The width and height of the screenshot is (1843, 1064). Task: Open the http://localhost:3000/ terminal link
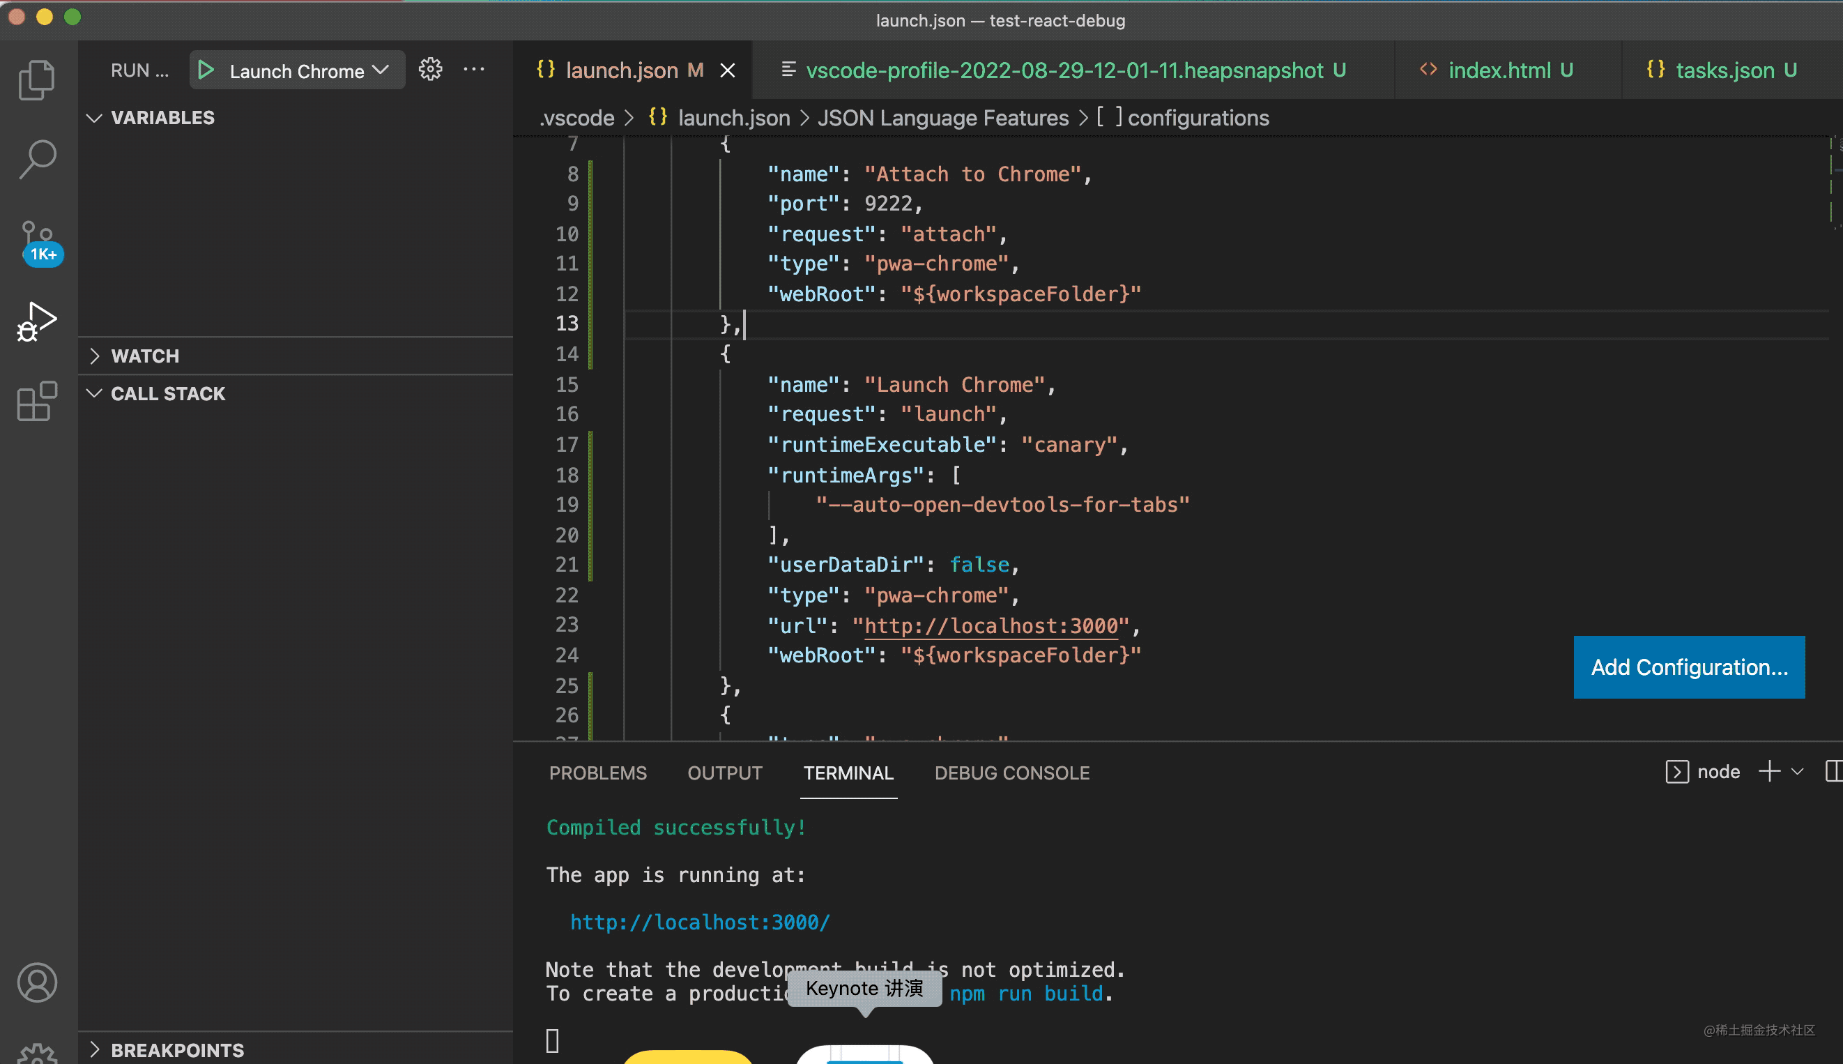[x=699, y=922]
